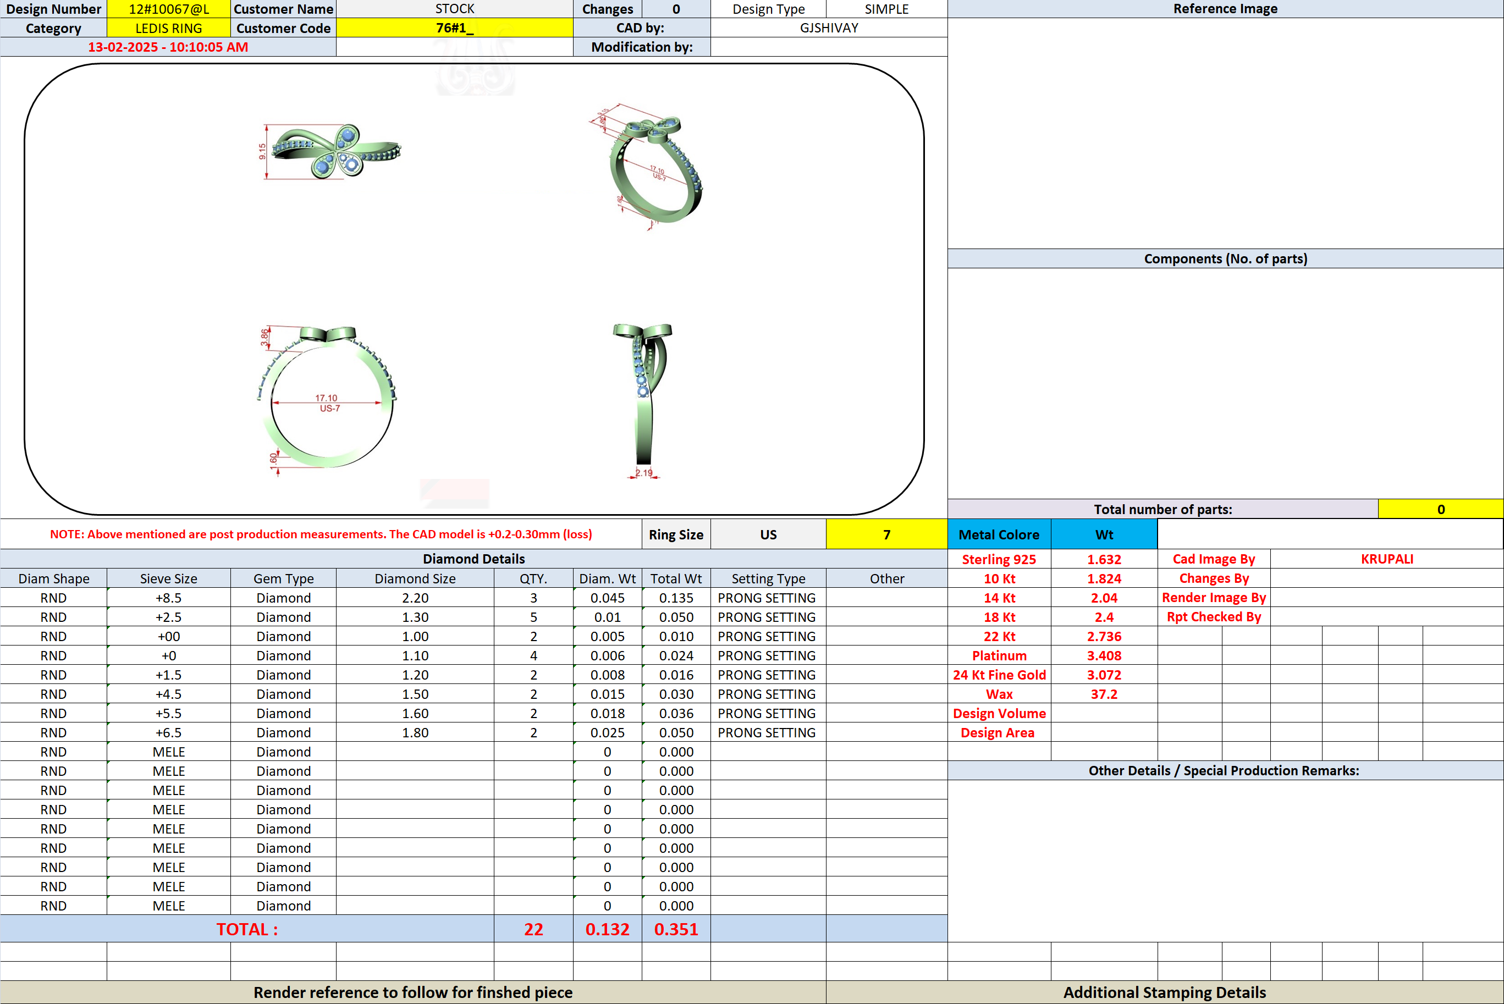The height and width of the screenshot is (1004, 1504).
Task: Select sieve size +00 cell
Action: coord(168,636)
